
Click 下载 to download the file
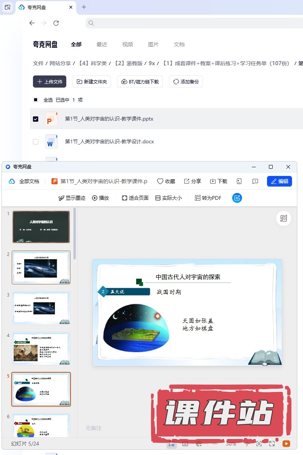point(219,181)
